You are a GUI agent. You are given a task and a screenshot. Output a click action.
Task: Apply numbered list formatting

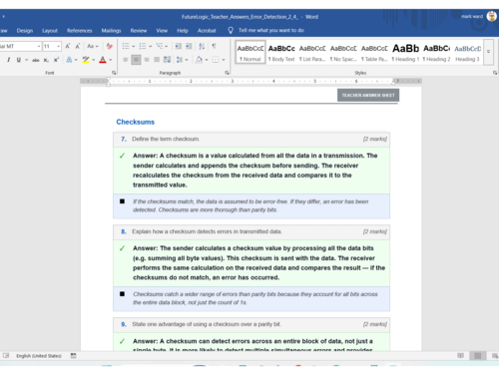(x=143, y=46)
